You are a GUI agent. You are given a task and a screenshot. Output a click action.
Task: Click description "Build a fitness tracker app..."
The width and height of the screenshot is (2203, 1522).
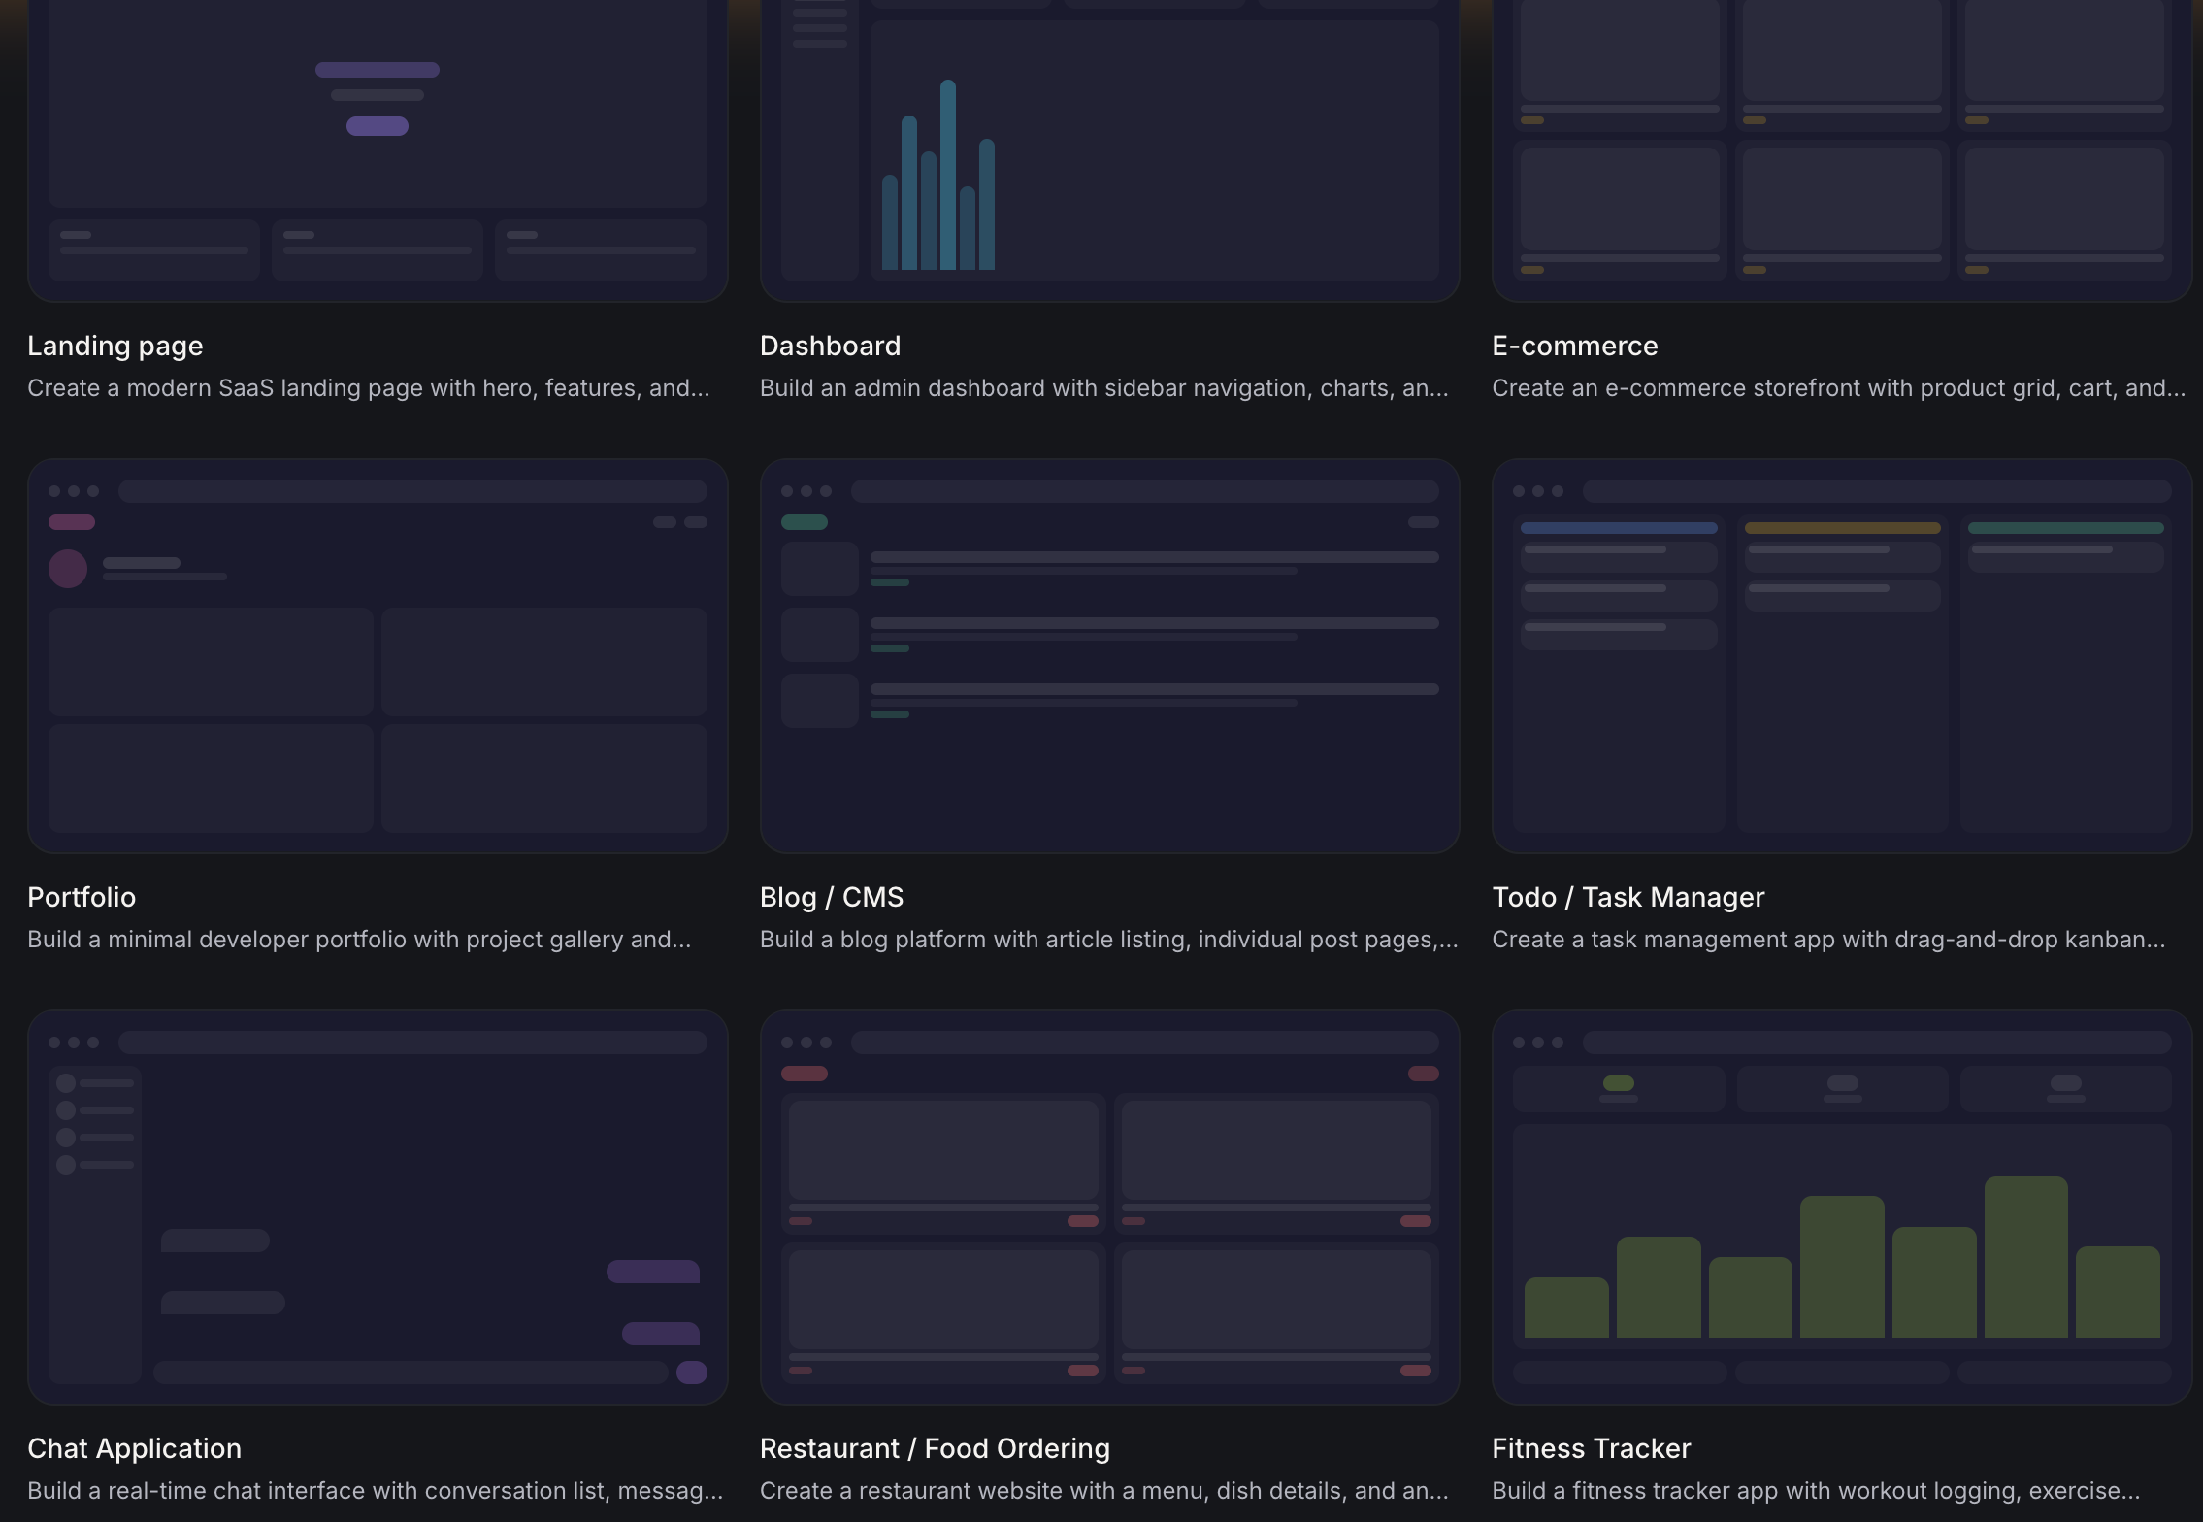(x=1816, y=1491)
